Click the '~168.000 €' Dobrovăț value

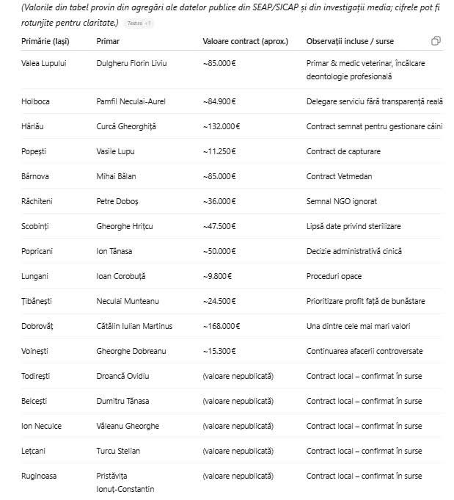click(221, 326)
